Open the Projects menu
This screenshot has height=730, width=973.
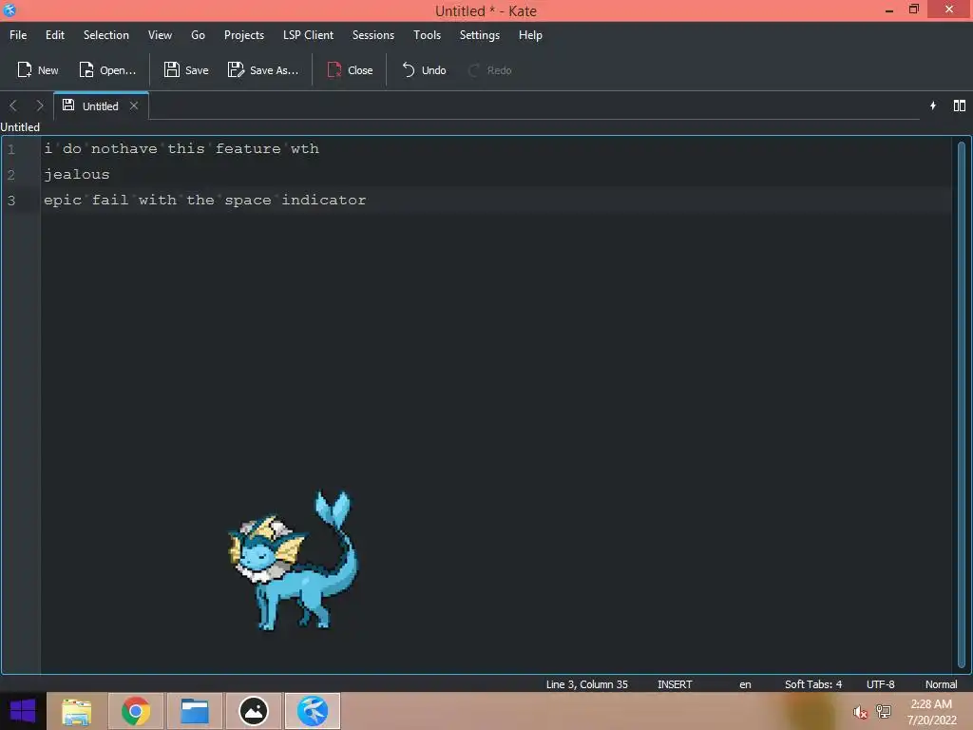[244, 35]
